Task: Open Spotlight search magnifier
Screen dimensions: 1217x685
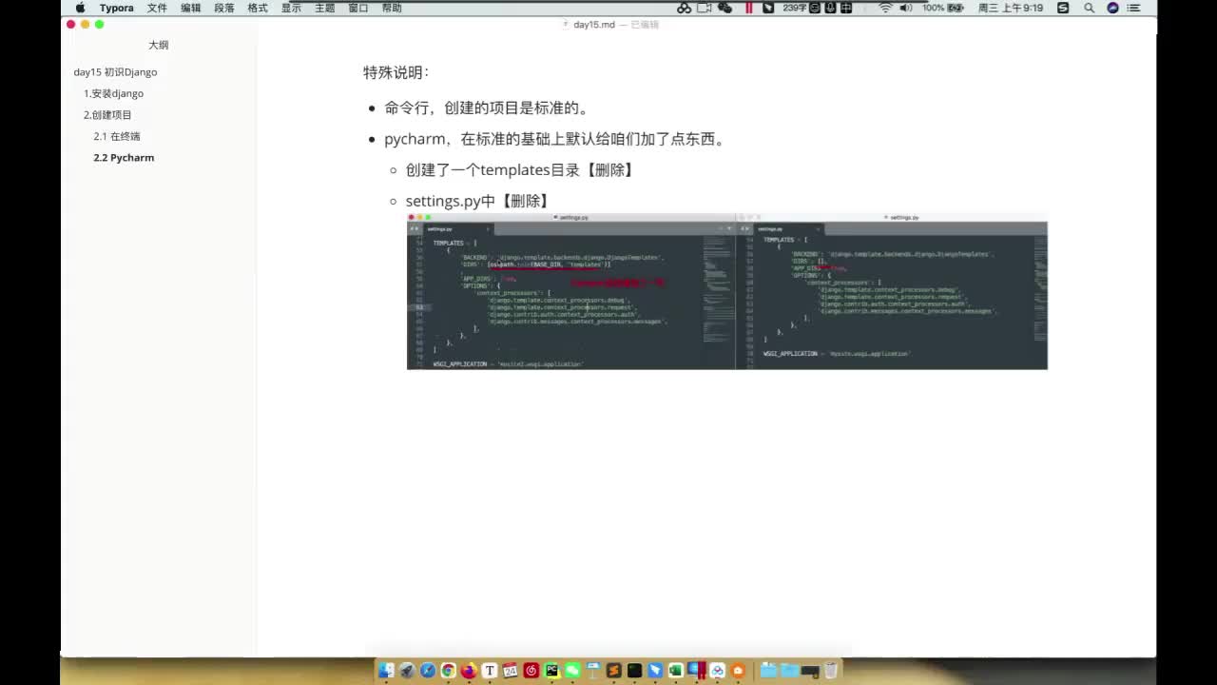Action: 1090,8
